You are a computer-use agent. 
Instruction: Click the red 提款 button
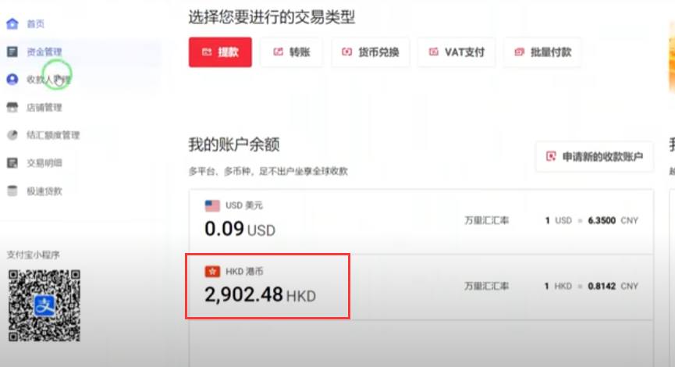(x=220, y=52)
